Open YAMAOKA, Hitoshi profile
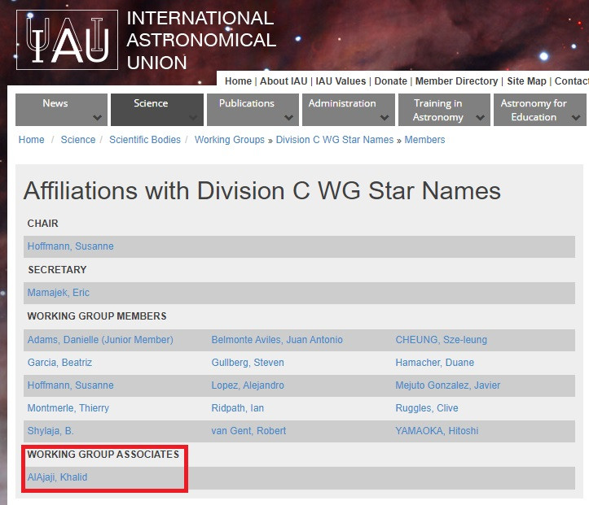This screenshot has height=505, width=589. (x=437, y=431)
